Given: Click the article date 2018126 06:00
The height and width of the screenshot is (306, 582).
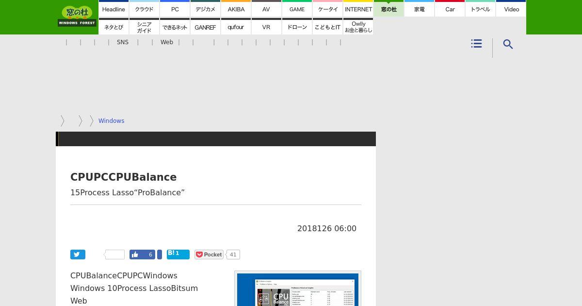Looking at the screenshot, I should pos(327,228).
